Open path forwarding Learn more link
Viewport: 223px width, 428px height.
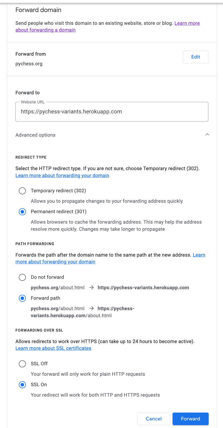(55, 262)
